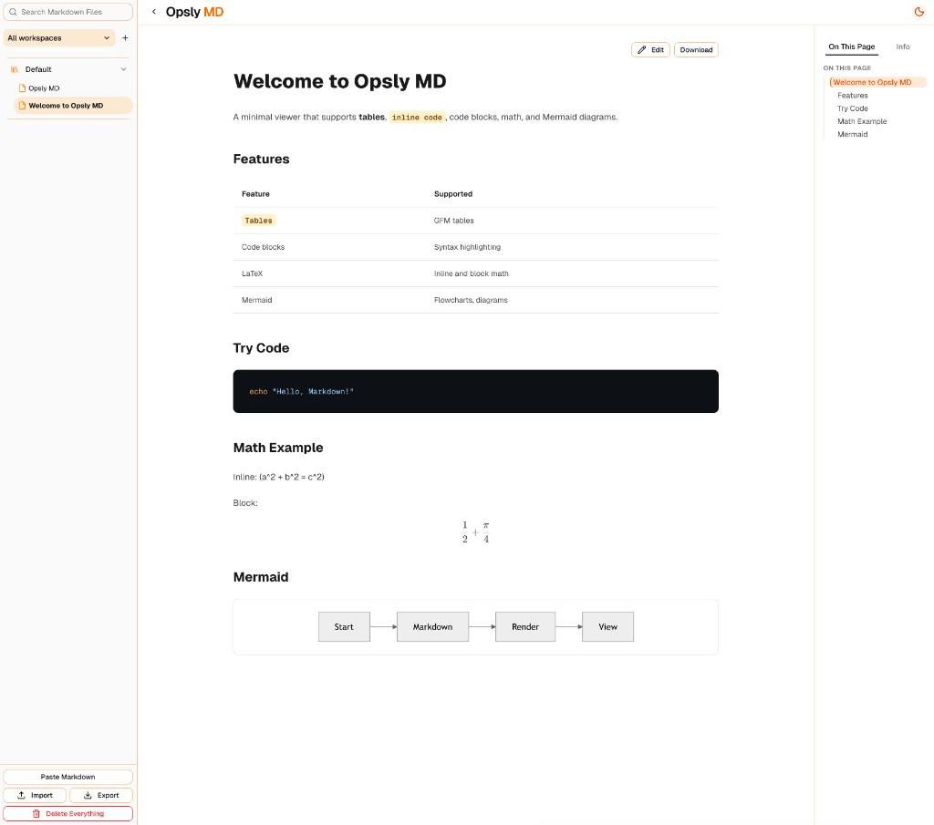934x825 pixels.
Task: Click the trash icon on Delete Everything
Action: [x=36, y=813]
